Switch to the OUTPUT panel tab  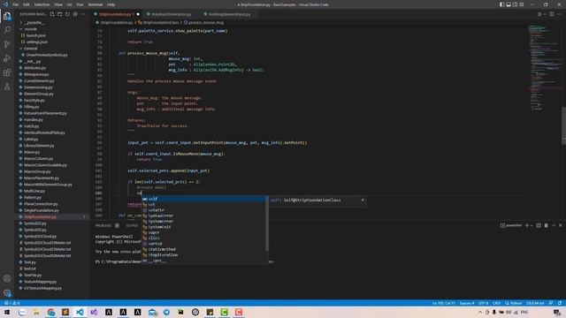point(132,225)
